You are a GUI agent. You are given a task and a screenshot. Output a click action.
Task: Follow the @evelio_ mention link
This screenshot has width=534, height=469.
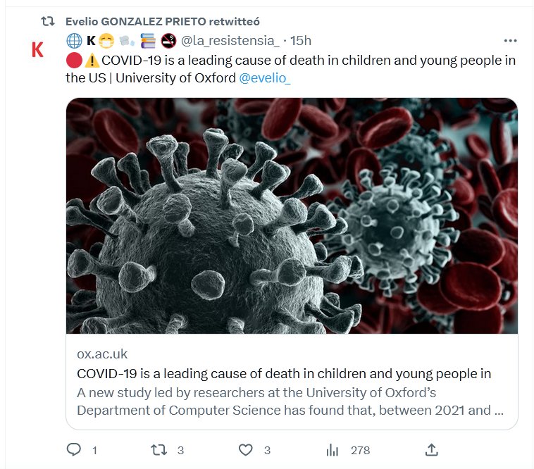click(x=265, y=77)
